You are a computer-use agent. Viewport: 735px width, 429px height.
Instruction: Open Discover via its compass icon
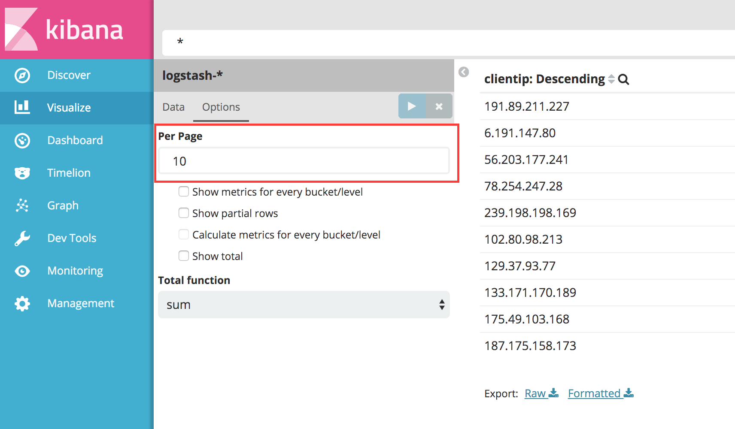click(22, 75)
